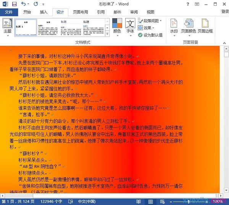Click the Word application icon
The width and height of the screenshot is (229, 205).
5,4
